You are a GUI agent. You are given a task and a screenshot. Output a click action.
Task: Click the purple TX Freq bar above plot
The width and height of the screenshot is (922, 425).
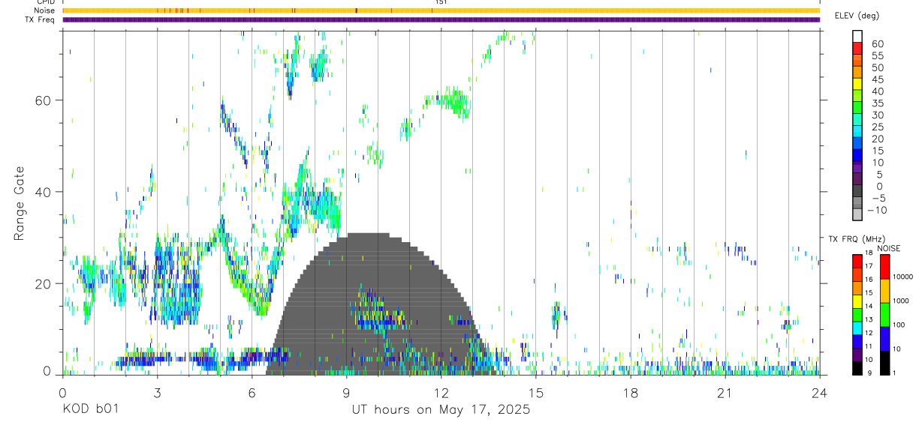[x=441, y=19]
